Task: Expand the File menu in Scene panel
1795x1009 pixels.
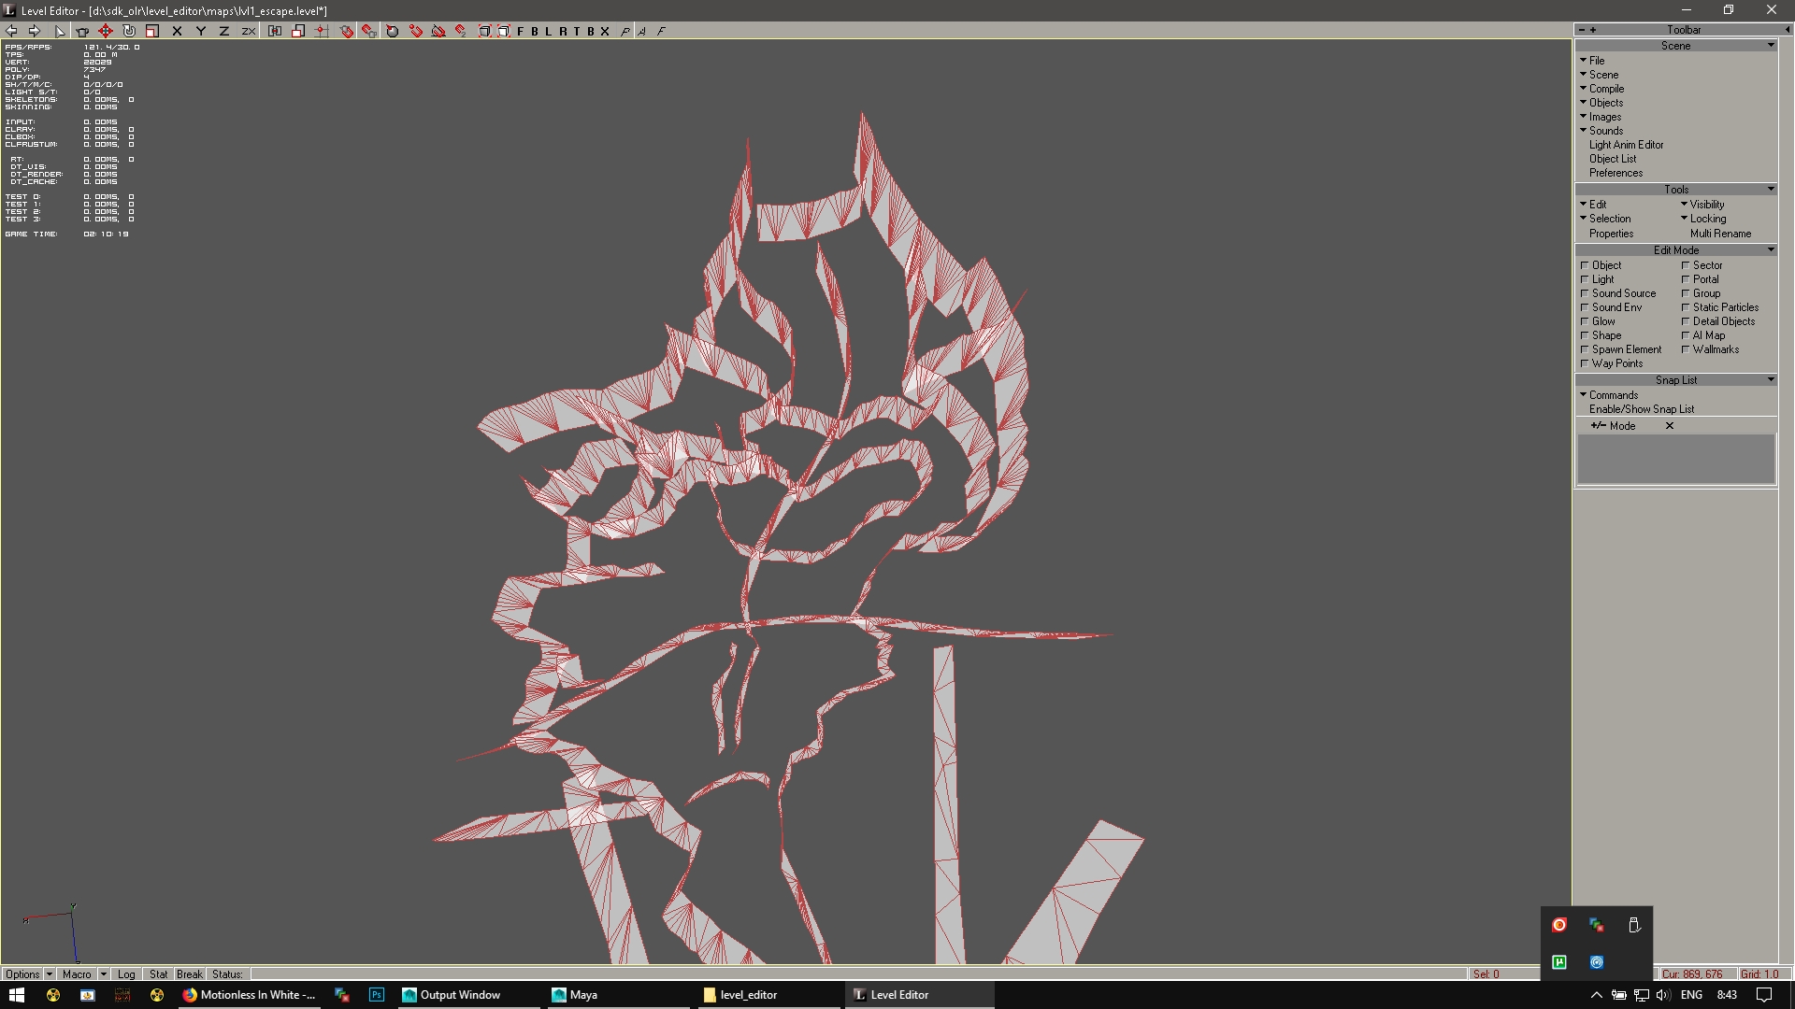Action: tap(1596, 61)
